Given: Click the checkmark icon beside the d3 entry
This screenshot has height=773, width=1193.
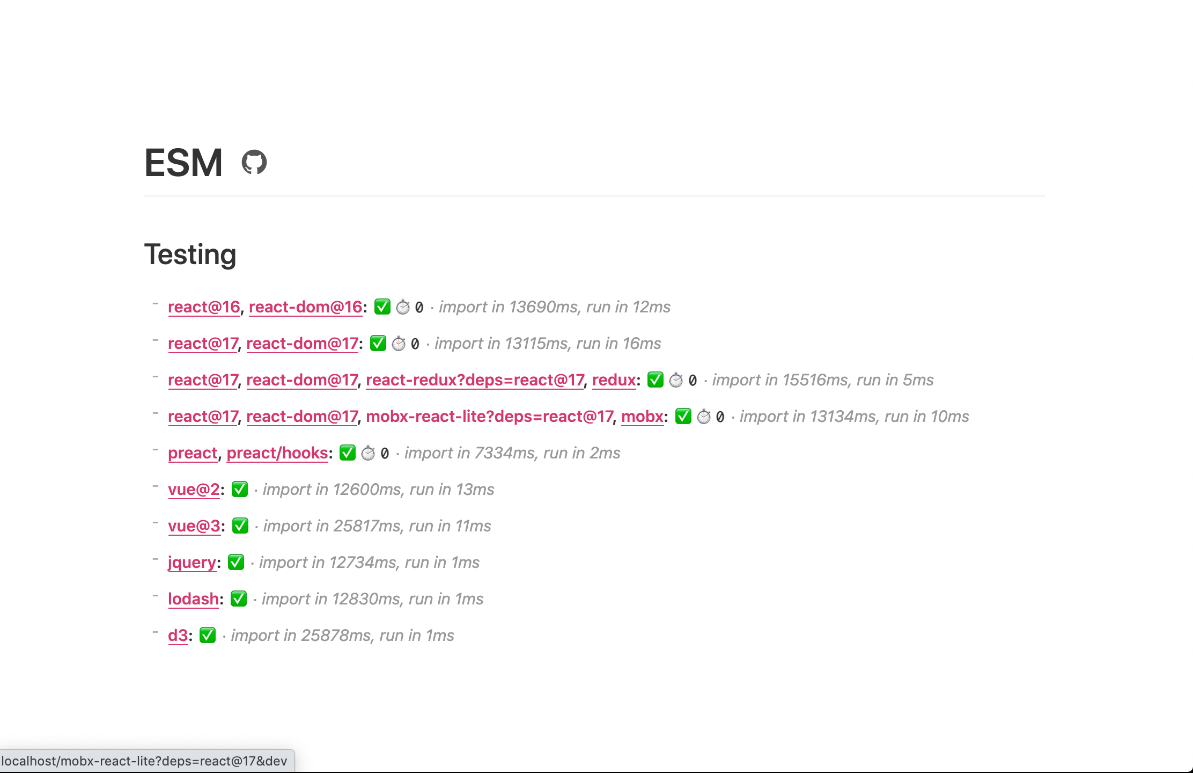Looking at the screenshot, I should click(x=207, y=635).
